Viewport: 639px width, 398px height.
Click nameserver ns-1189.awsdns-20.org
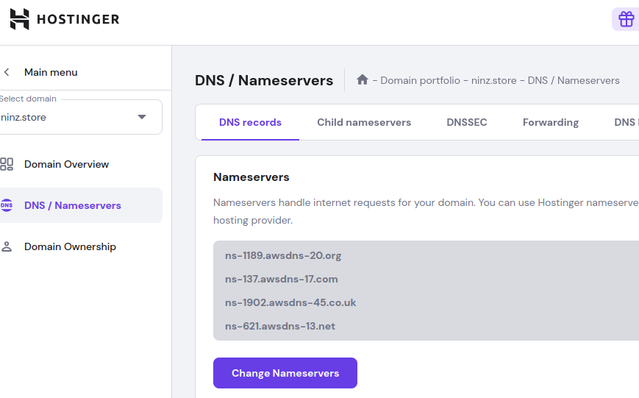[x=283, y=256]
